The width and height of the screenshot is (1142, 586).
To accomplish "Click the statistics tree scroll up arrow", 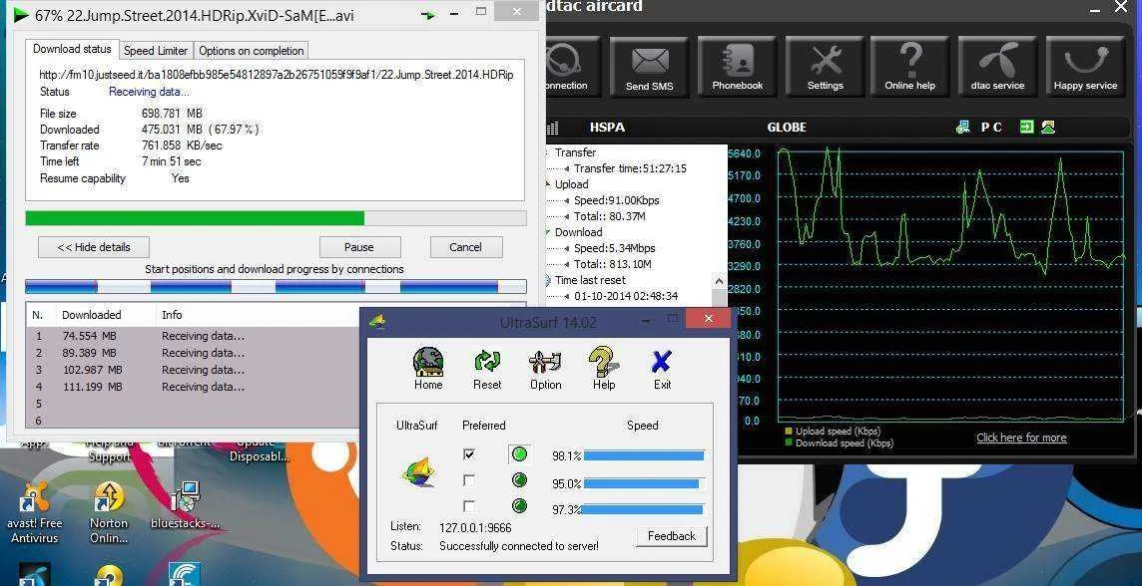I will [719, 281].
